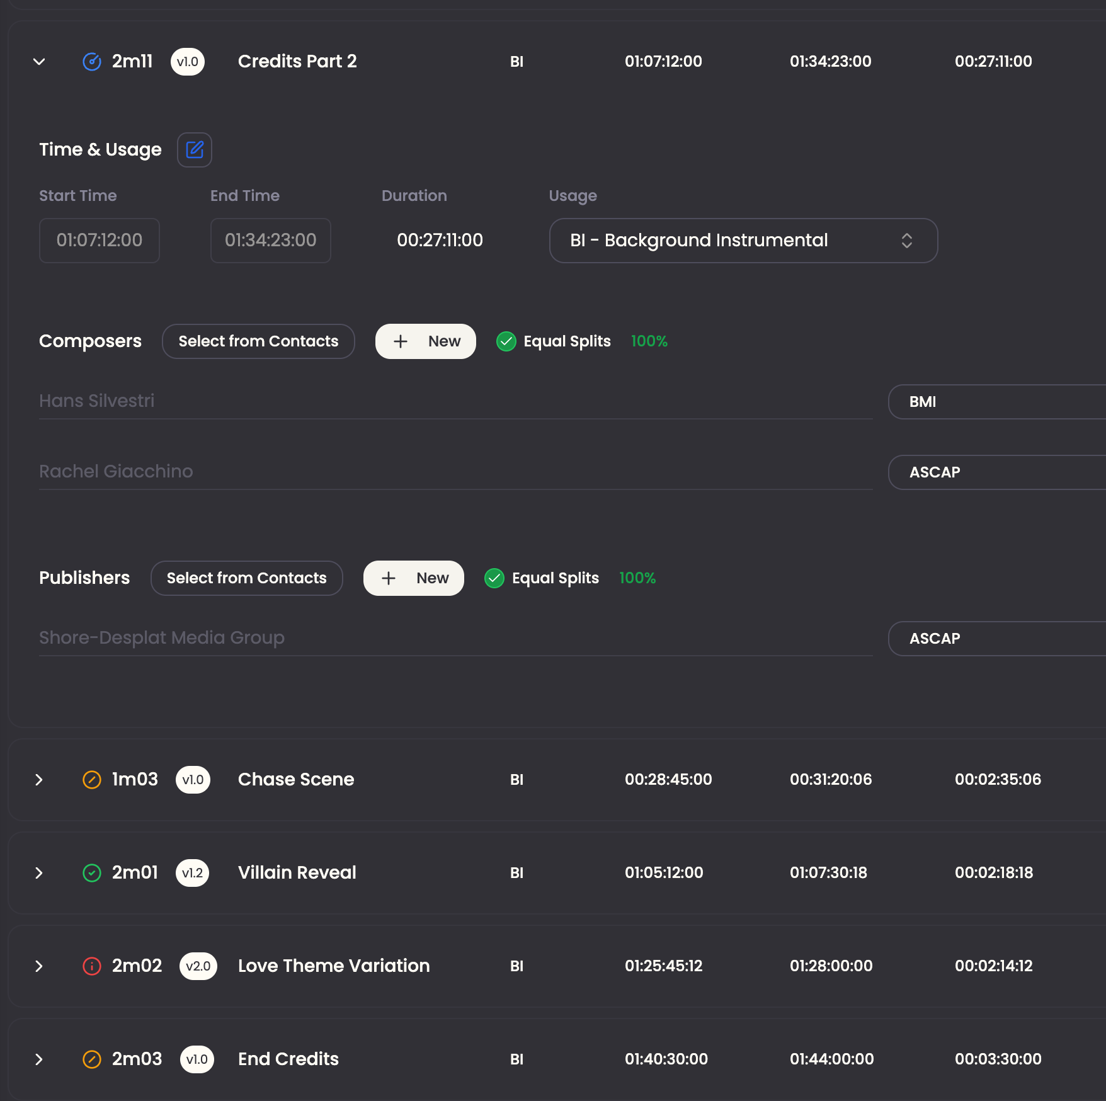Click the Shore-Desplat Media Group publisher field
This screenshot has height=1101, width=1106.
pos(456,638)
